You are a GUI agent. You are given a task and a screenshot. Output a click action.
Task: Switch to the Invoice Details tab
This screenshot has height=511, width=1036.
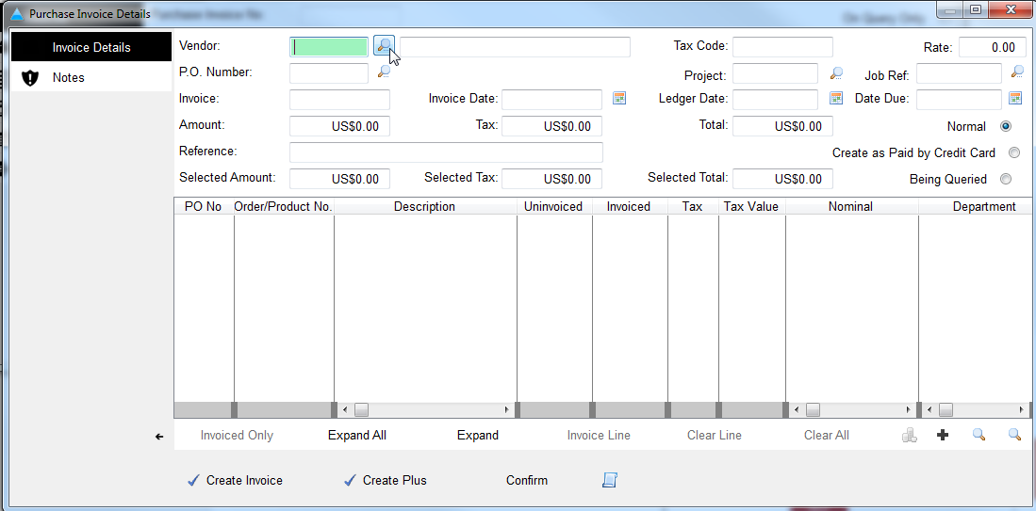tap(91, 47)
